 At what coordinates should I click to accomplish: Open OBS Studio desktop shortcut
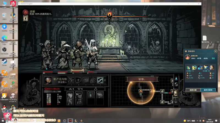click(4, 51)
